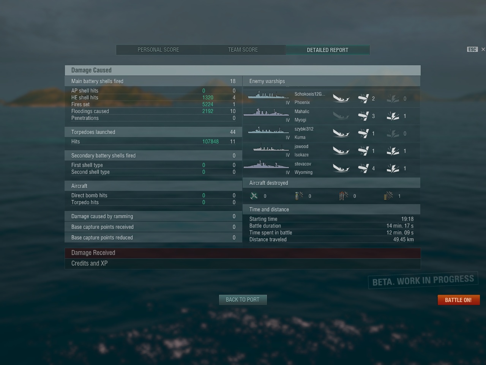Select the Detailed Report tab
Screen dimensions: 486x365
point(328,50)
